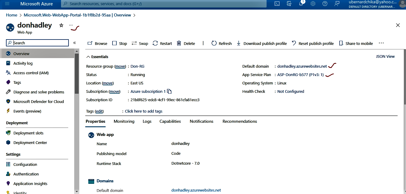Switch to the Recommendations tab
Viewport: 406px width, 194px height.
[x=240, y=121]
